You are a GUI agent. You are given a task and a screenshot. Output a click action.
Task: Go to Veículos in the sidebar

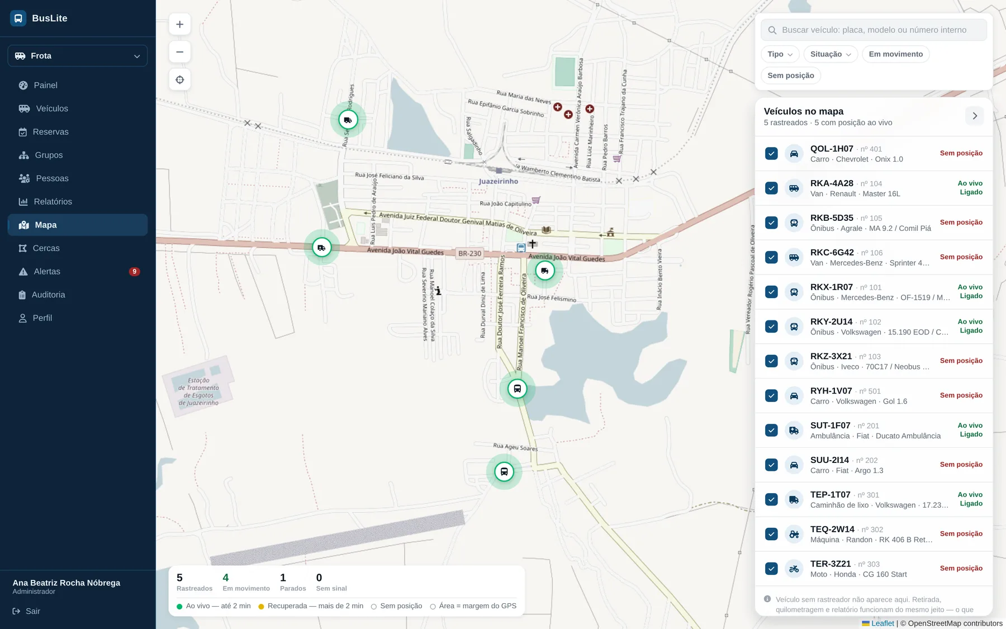point(78,108)
